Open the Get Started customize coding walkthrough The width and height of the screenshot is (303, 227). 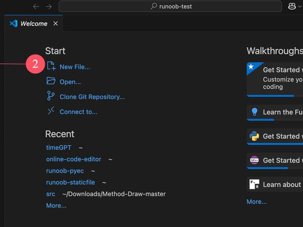coord(275,79)
